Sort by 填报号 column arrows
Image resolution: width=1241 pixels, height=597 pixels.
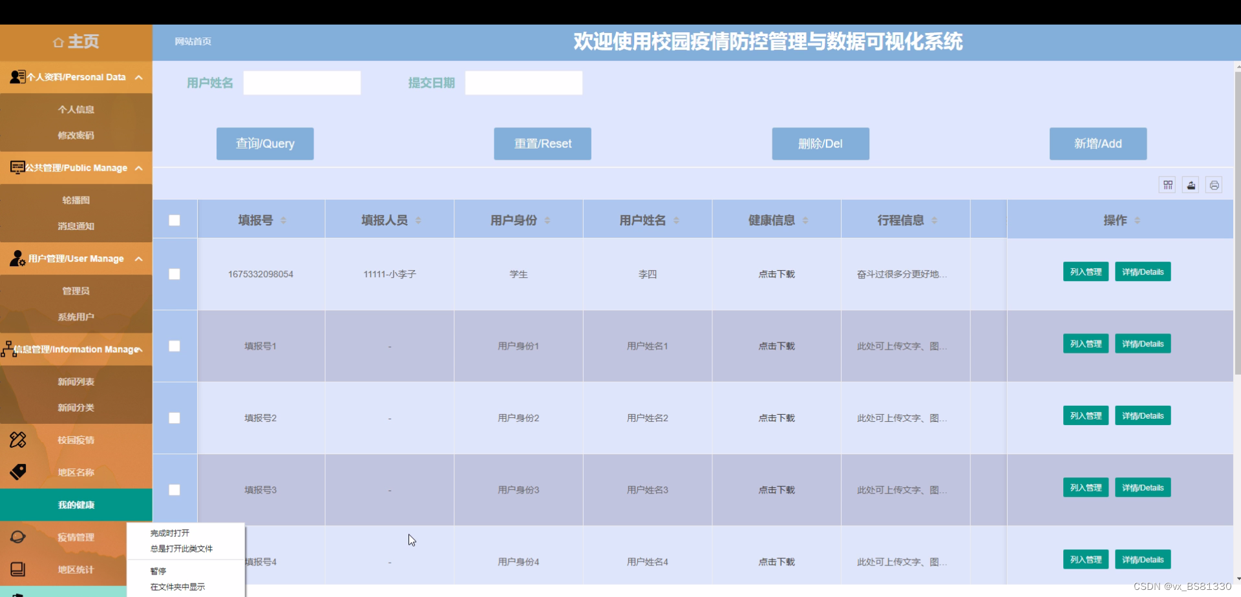click(x=283, y=221)
